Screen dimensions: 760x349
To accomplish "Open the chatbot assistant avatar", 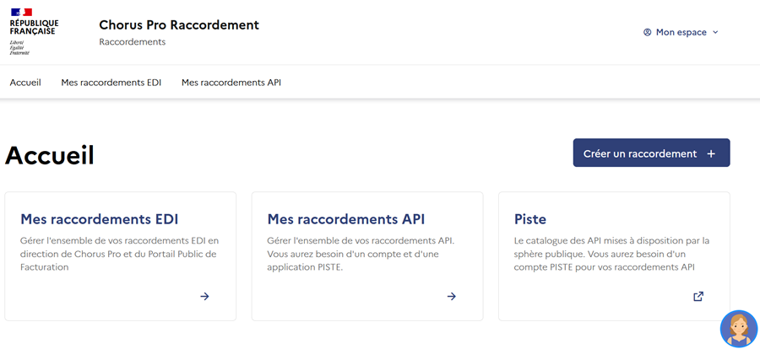I will point(738,329).
